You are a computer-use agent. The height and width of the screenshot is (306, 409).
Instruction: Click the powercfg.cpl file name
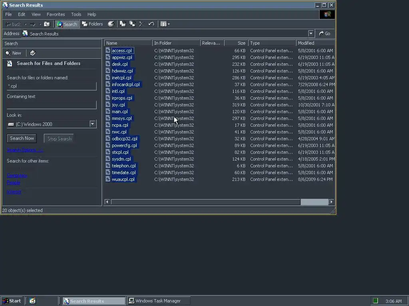tap(125, 145)
